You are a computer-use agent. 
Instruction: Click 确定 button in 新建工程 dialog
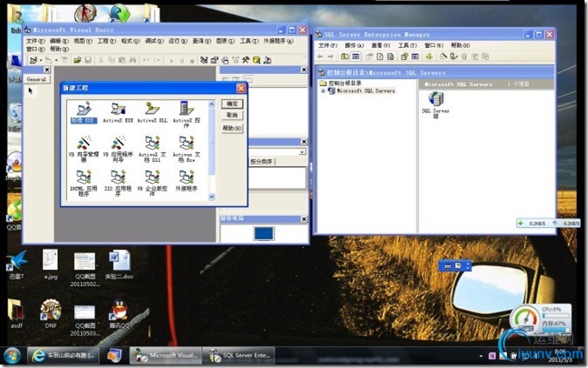coord(232,104)
